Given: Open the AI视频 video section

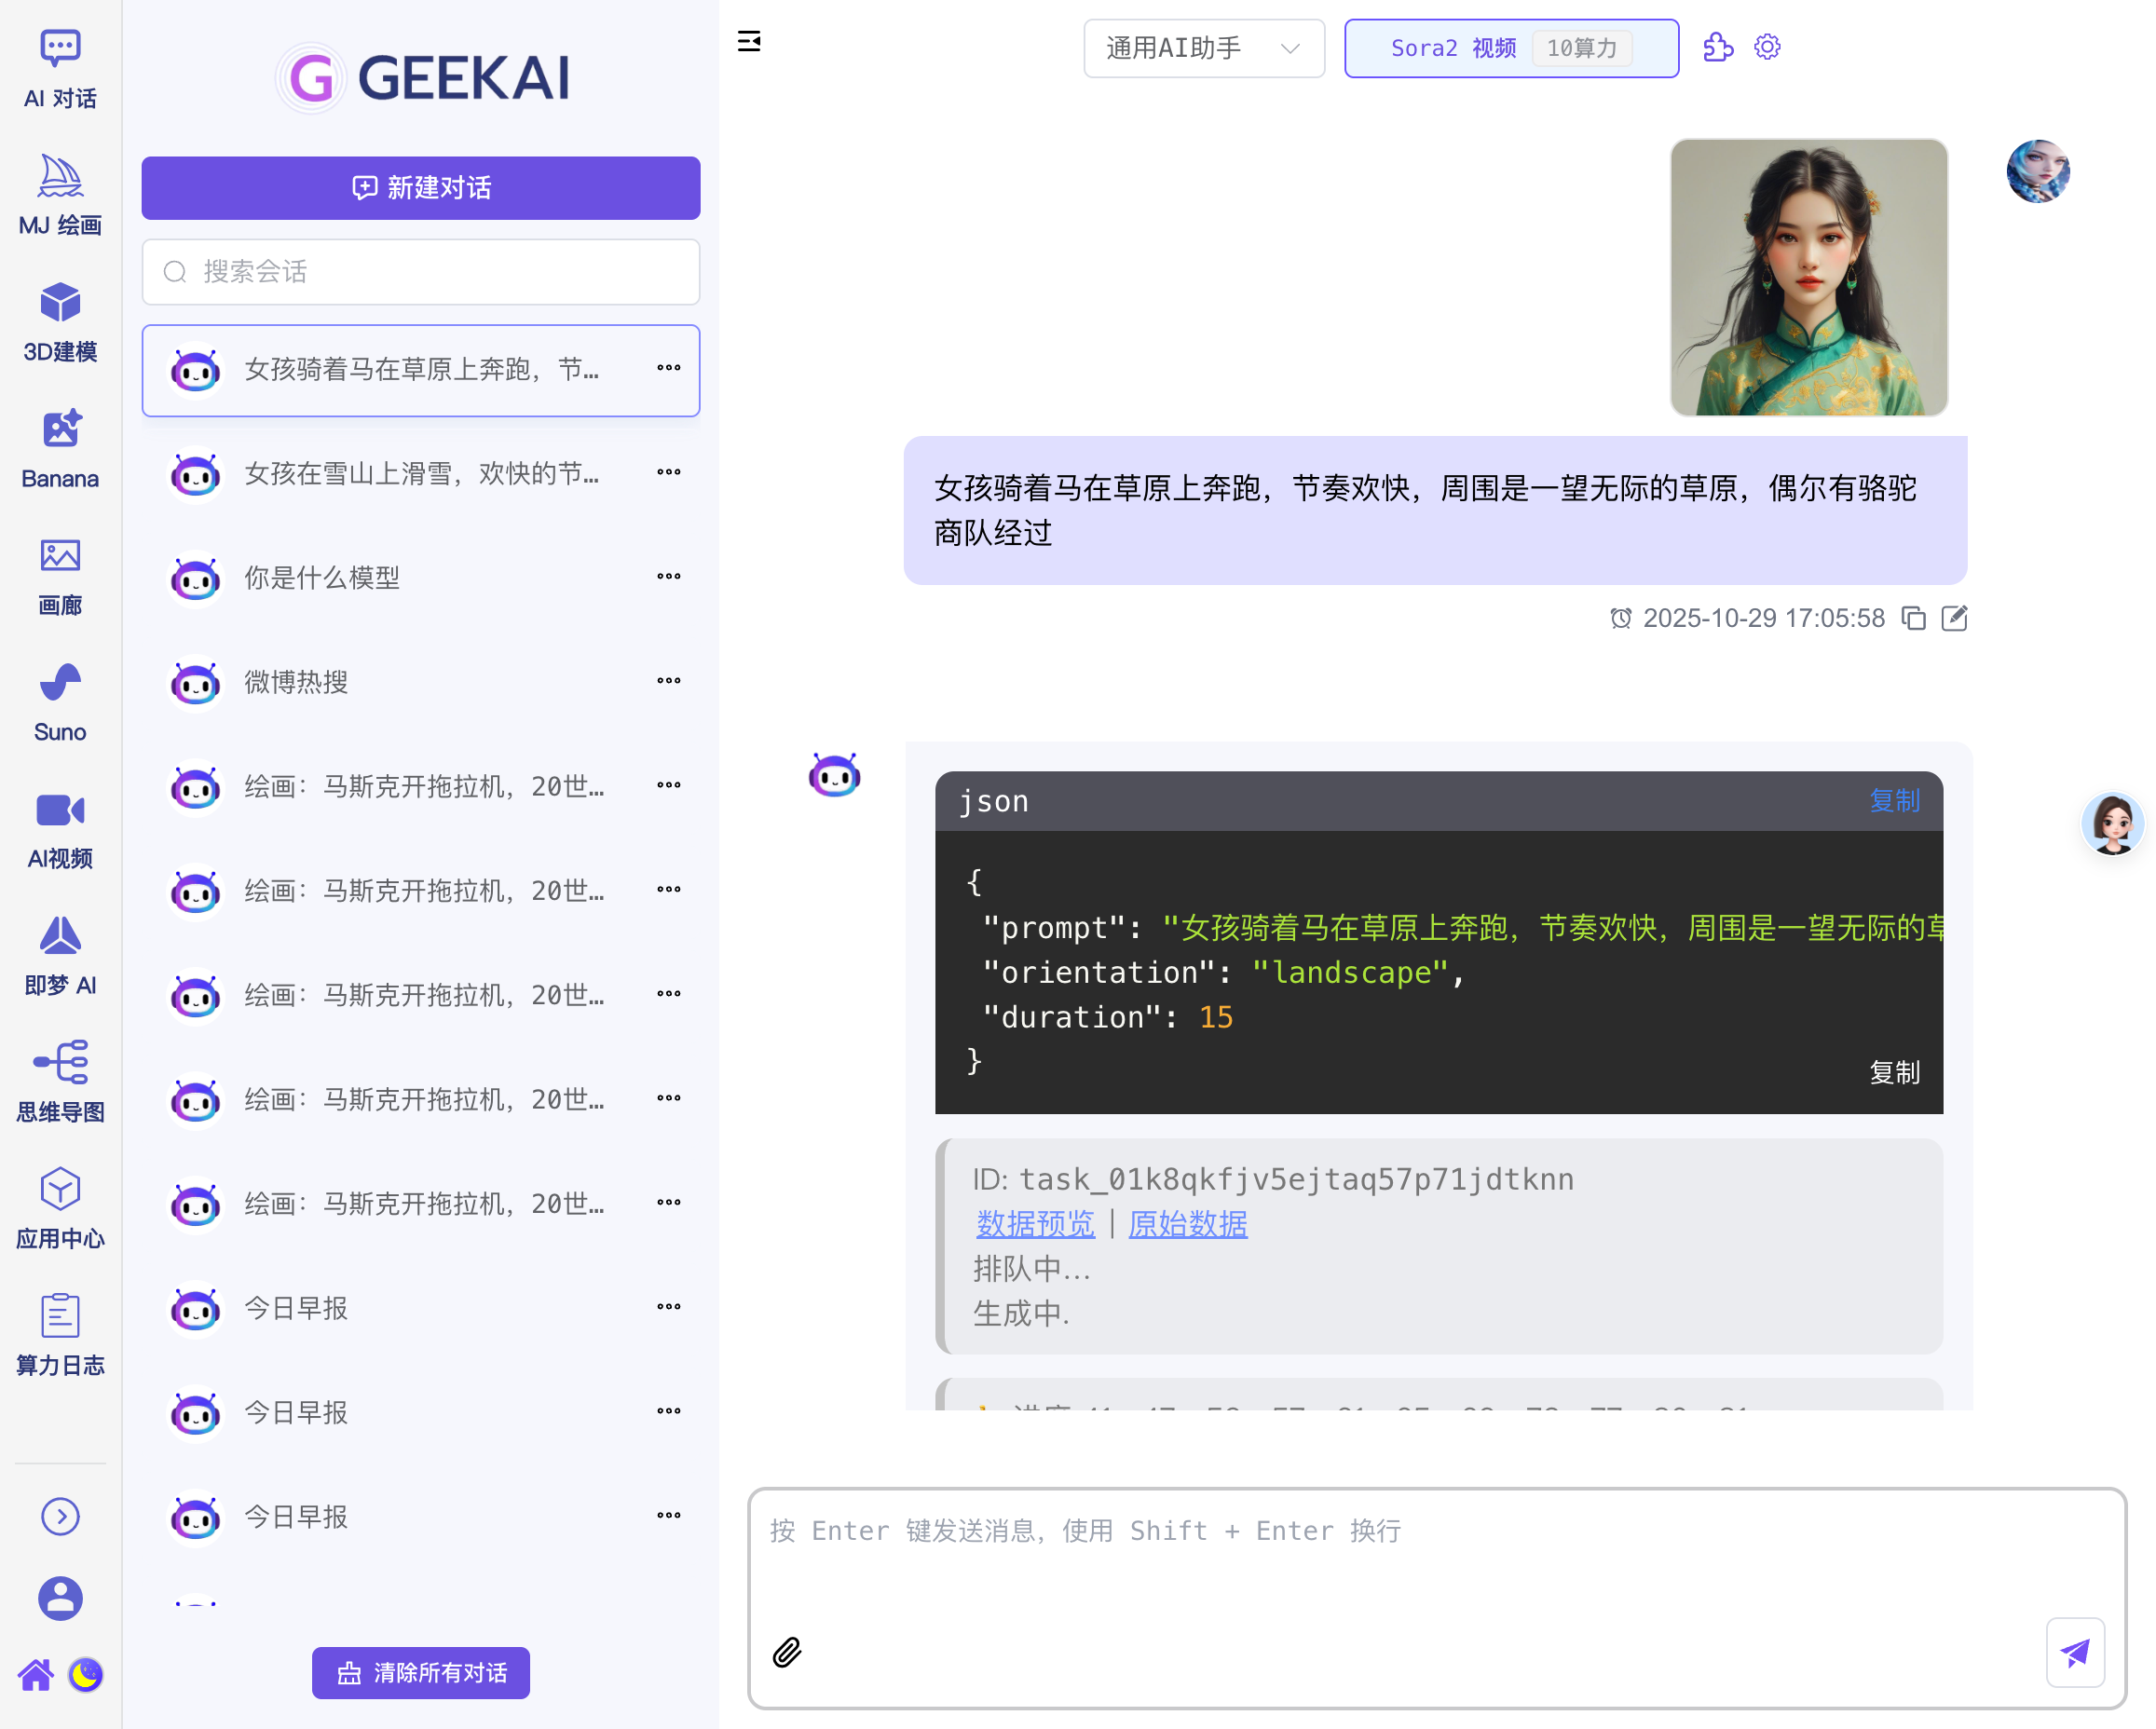Looking at the screenshot, I should click(x=59, y=828).
